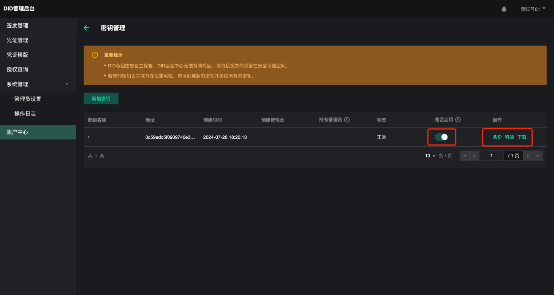Screen dimensions: 554x295
Task: Click the page number input field
Action: 491,156
